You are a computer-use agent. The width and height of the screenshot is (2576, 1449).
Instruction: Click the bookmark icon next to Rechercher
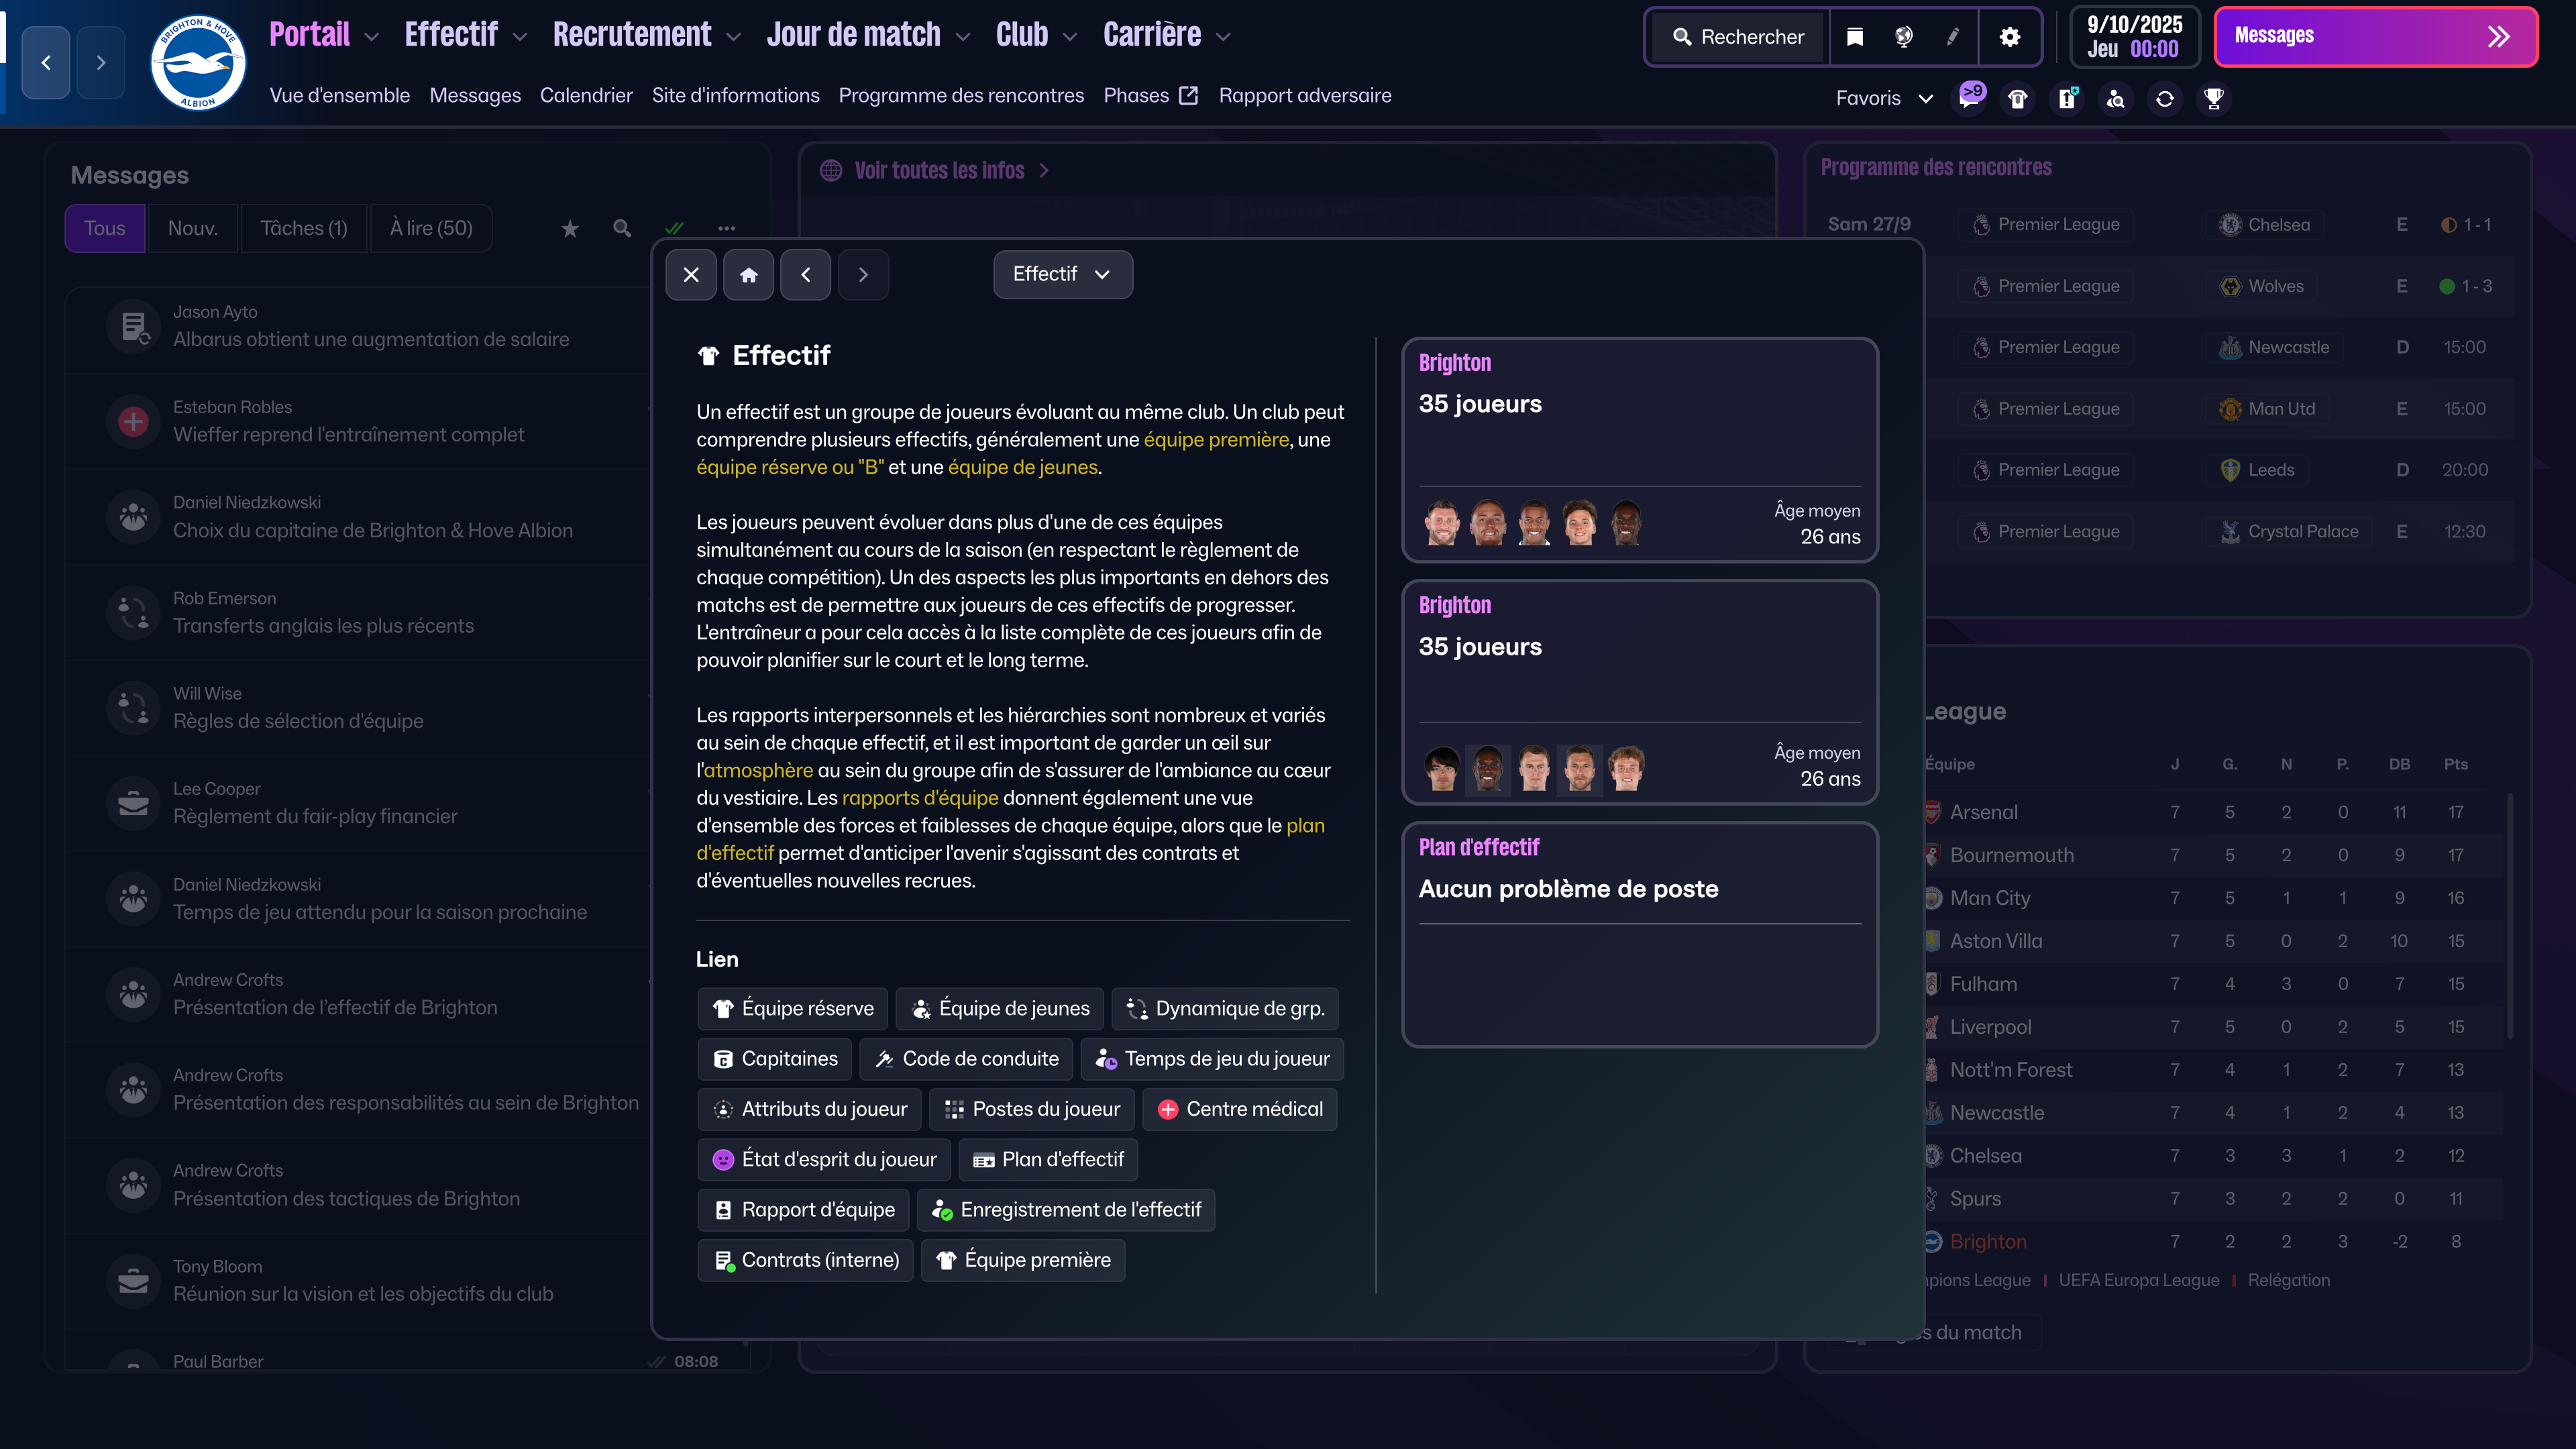pos(1854,36)
